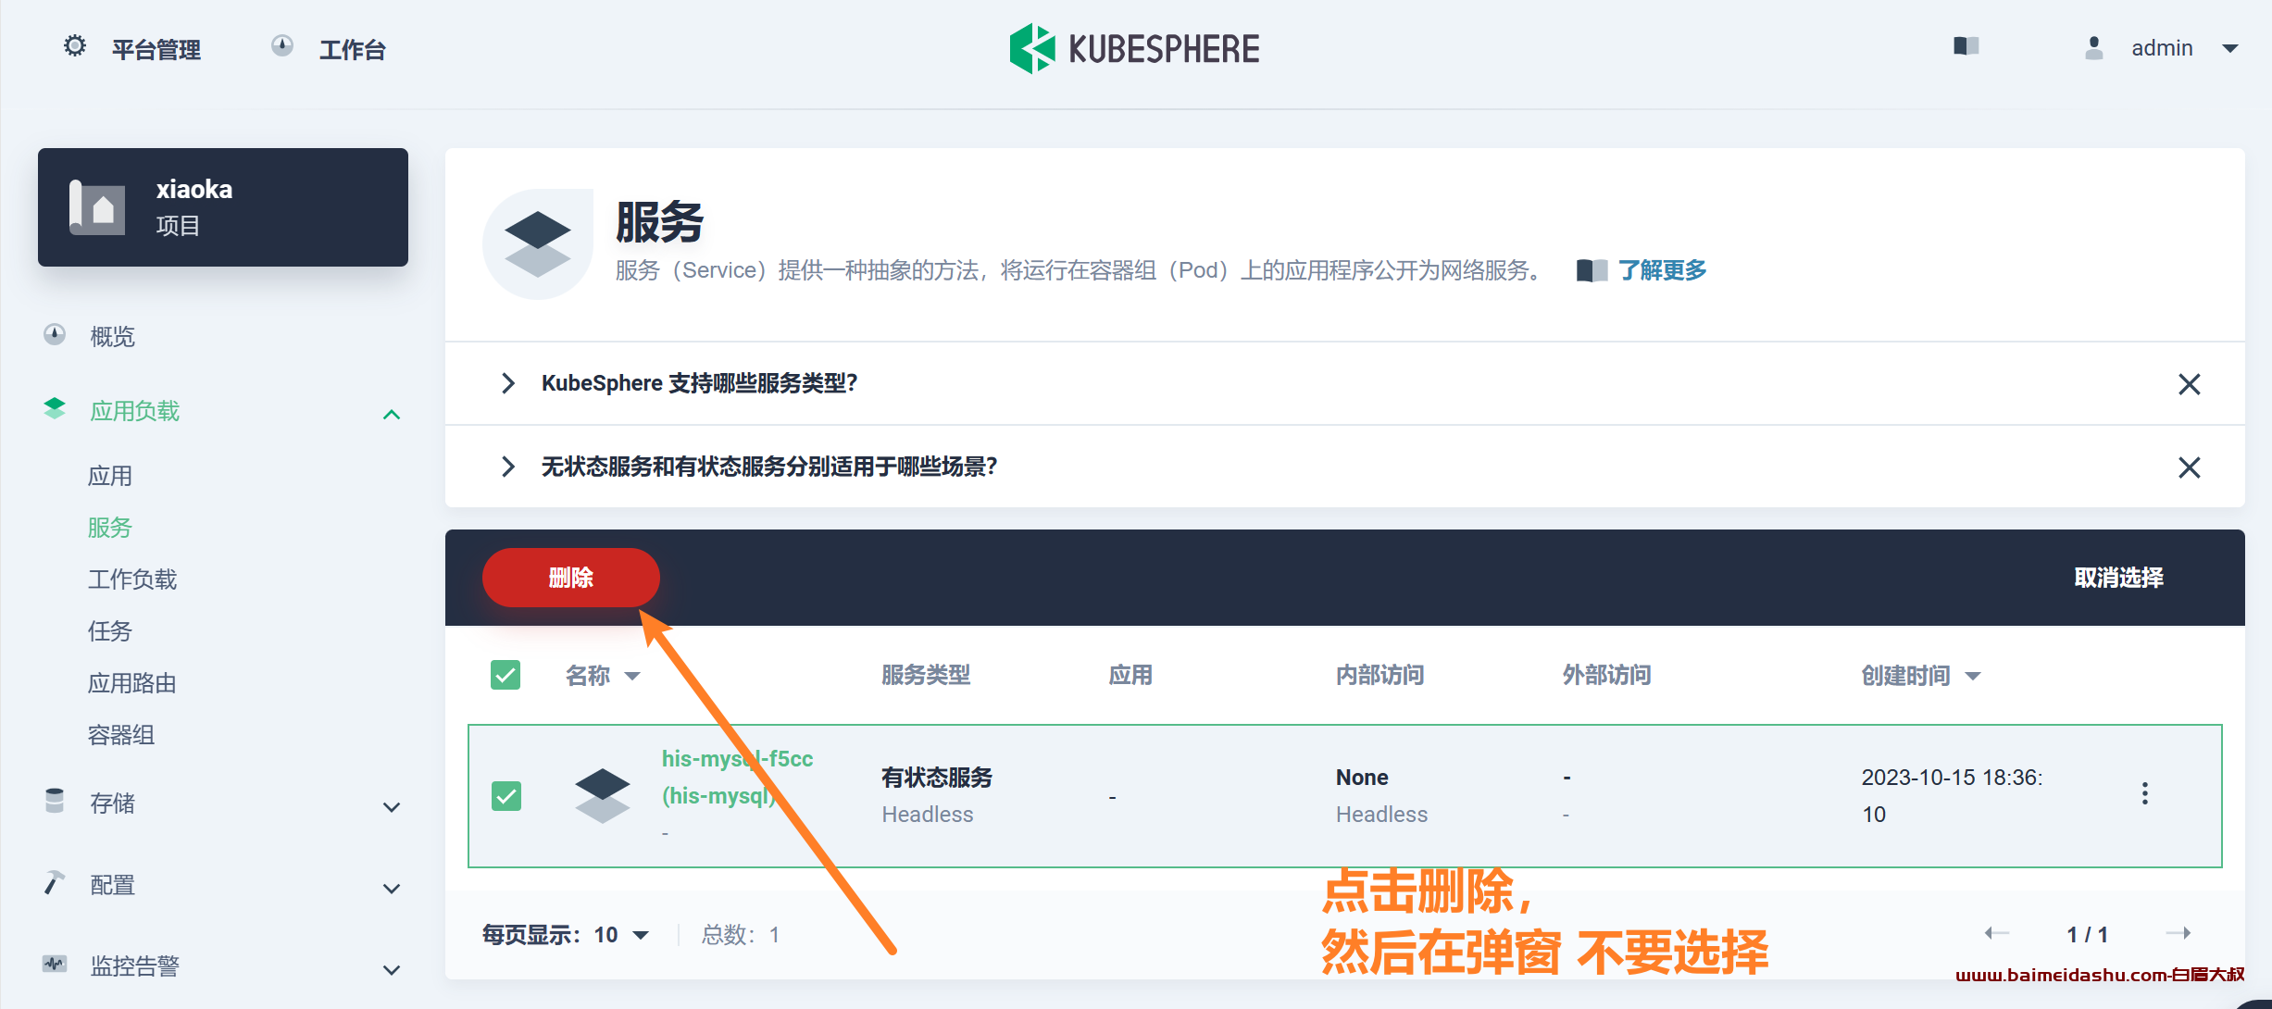
Task: Expand '无状态服务和有状态服务' scenario question
Action: click(x=508, y=467)
